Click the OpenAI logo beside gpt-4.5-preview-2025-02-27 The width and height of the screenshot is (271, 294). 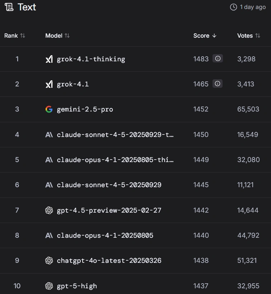(x=49, y=210)
